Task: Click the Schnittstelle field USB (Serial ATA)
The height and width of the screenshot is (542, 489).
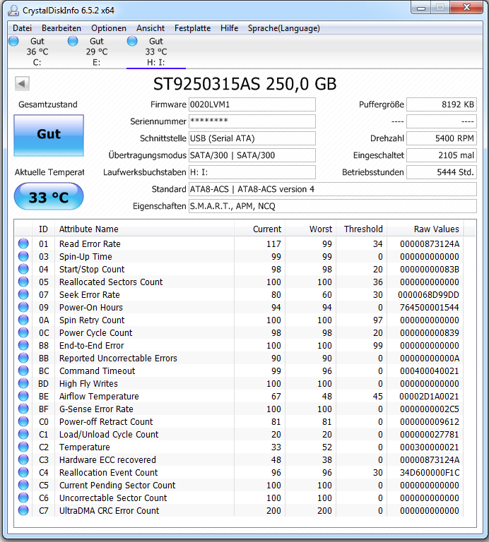Action: tap(252, 138)
